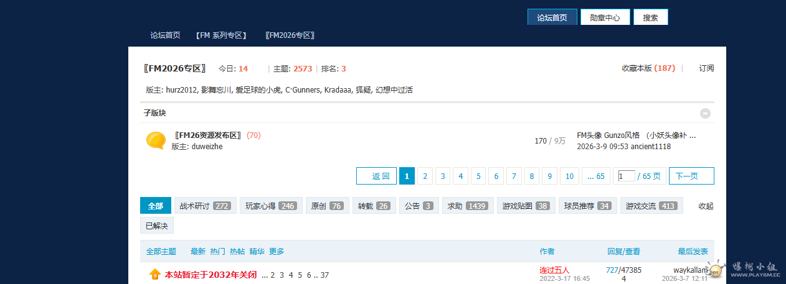Open the 全部主题 topic filter dropdown
This screenshot has height=284, width=786.
161,252
